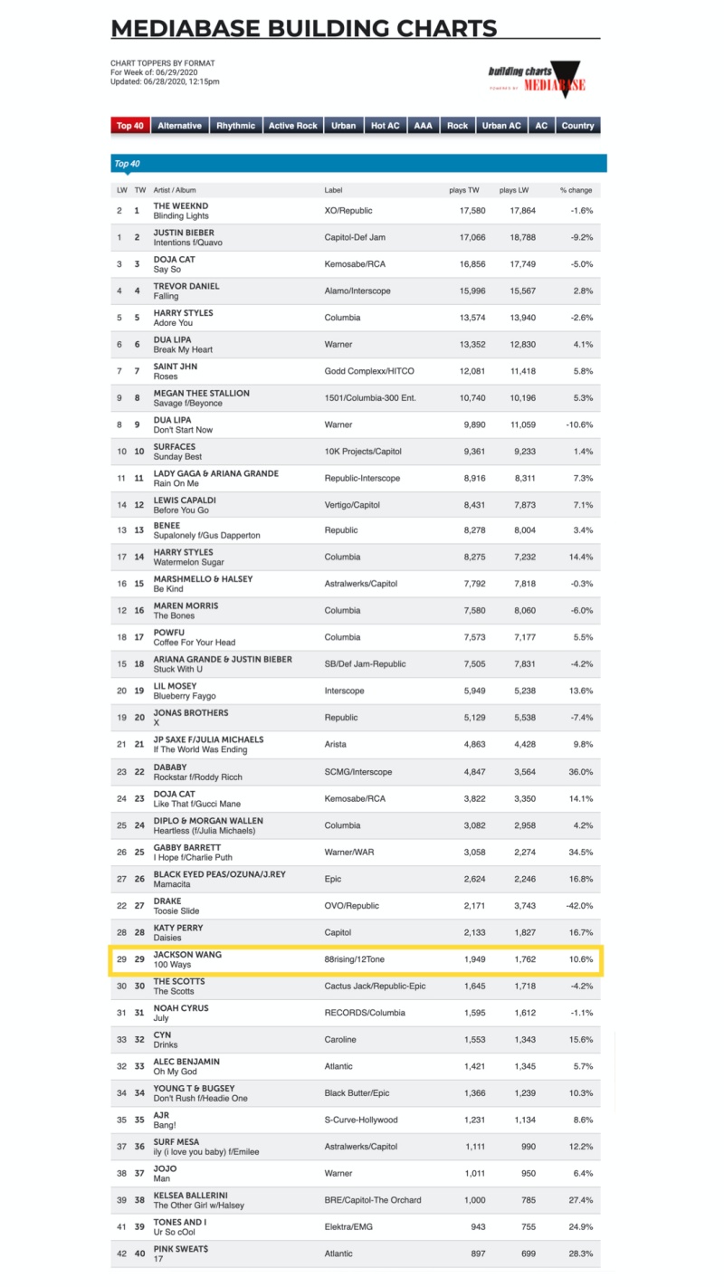Select the Top 40 format tab
Screen dimensions: 724x1287
point(129,126)
